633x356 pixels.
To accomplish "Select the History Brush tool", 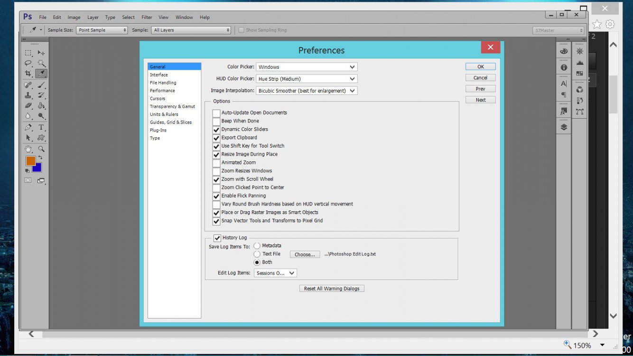I will (41, 95).
